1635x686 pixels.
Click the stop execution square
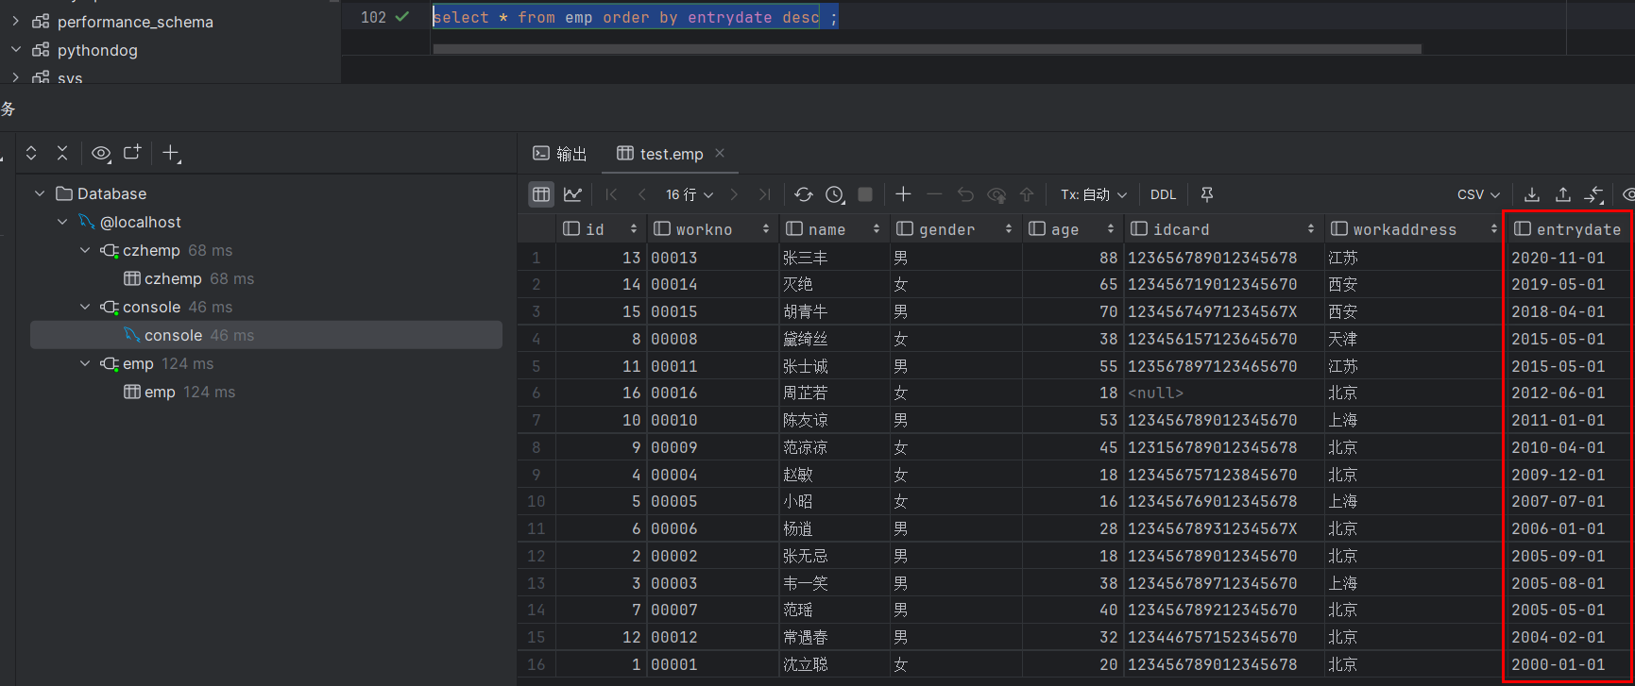pyautogui.click(x=865, y=194)
